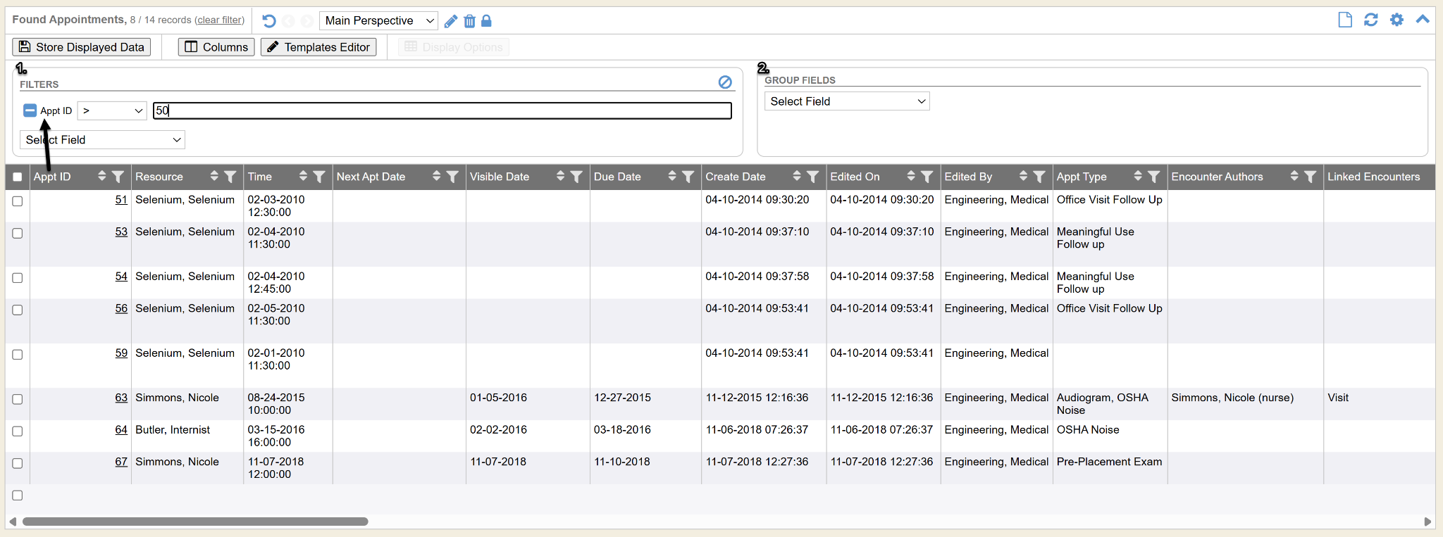
Task: Expand the Group Fields Select Field dropdown
Action: [846, 101]
